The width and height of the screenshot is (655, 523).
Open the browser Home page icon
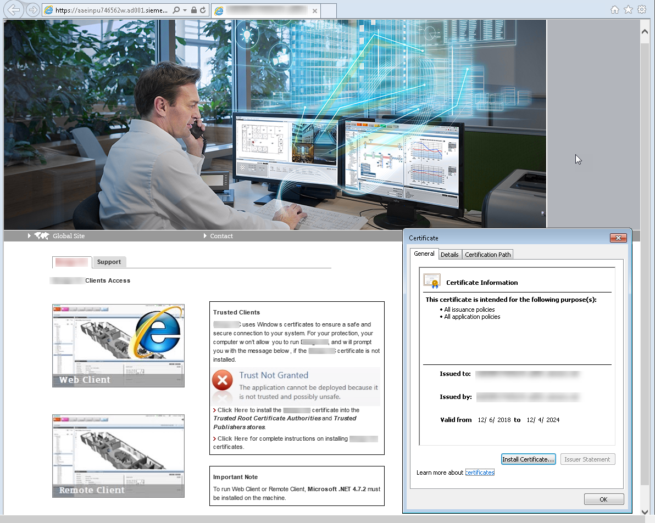tap(615, 10)
